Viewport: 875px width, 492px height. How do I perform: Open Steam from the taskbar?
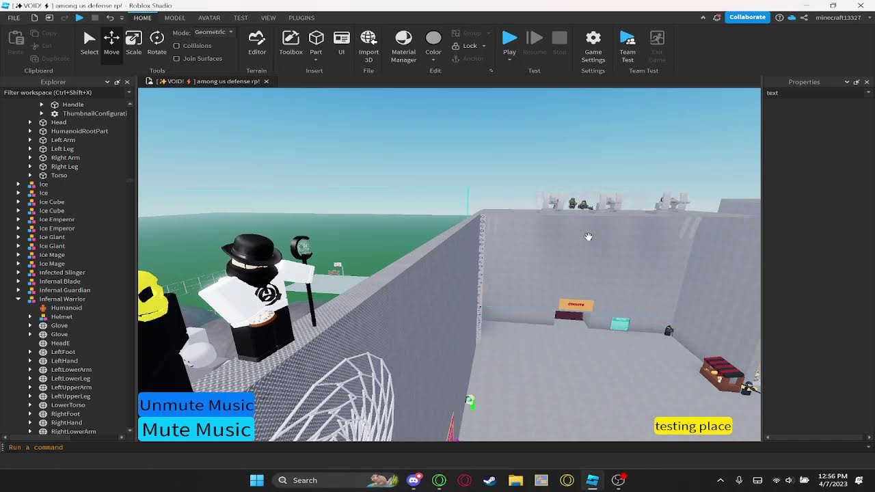[x=489, y=480]
